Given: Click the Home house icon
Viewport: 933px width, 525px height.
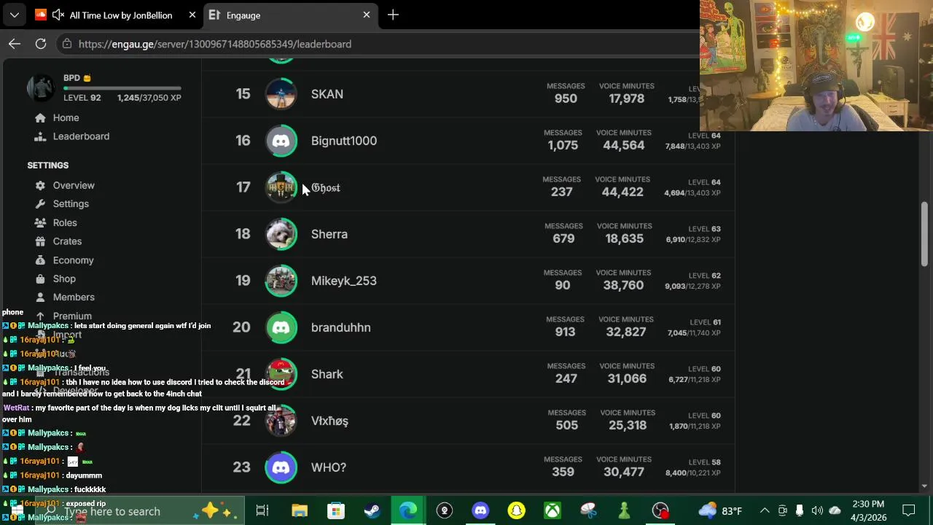Looking at the screenshot, I should tap(40, 117).
